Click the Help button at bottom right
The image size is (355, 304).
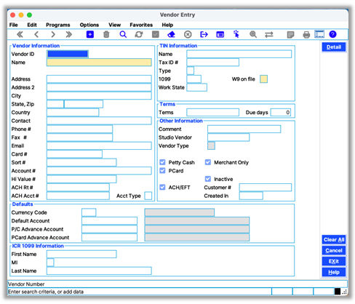point(334,272)
